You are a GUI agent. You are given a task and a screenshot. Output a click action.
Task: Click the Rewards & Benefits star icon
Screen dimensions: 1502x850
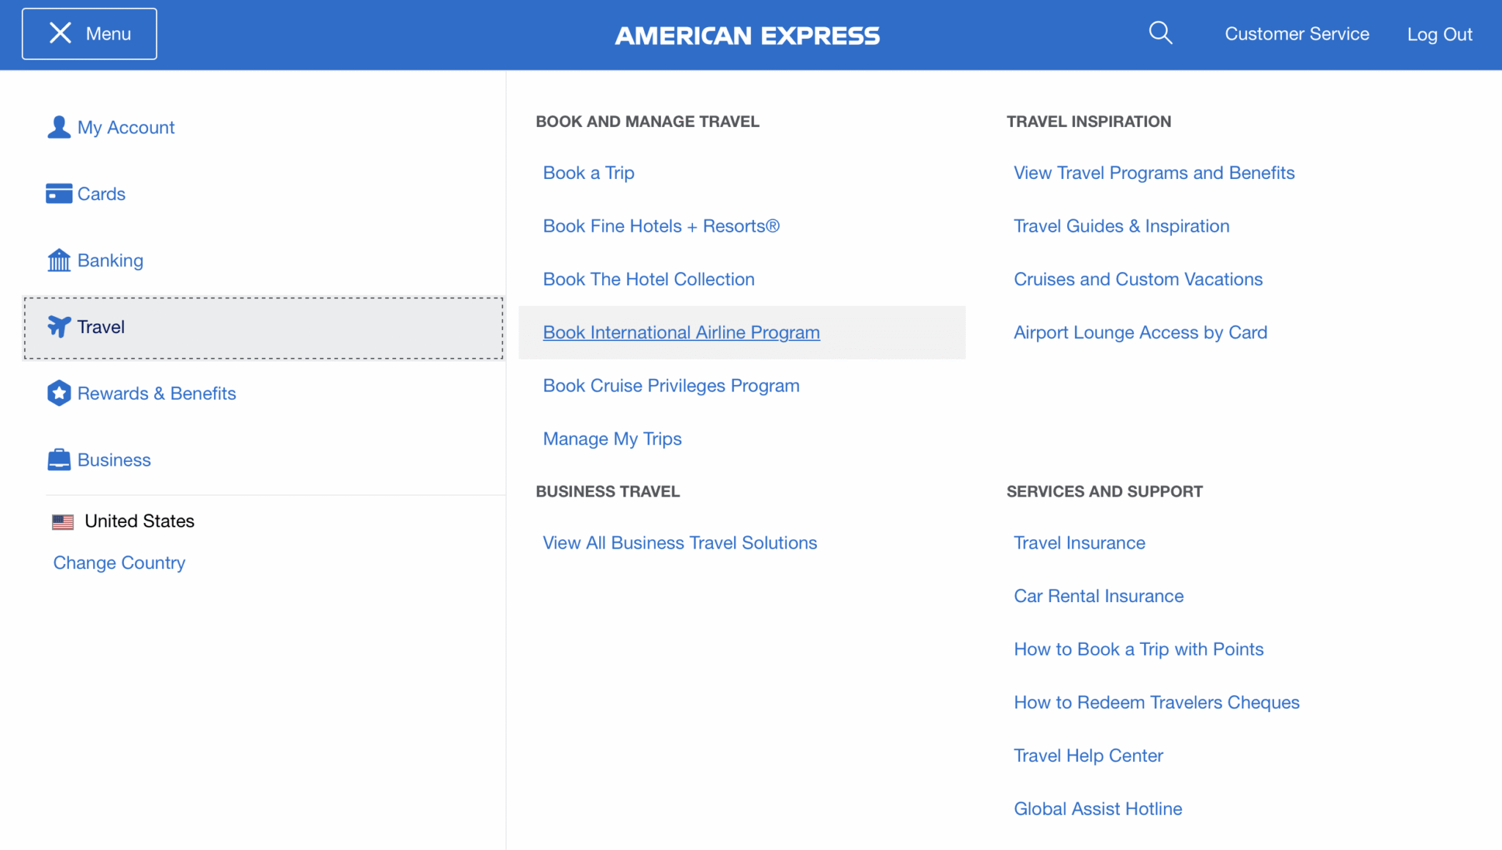59,393
